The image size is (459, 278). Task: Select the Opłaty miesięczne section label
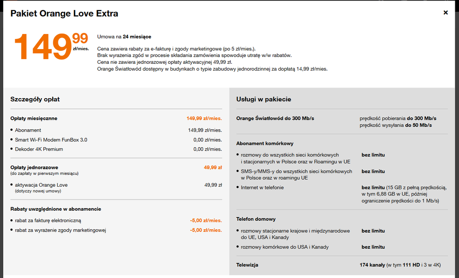pyautogui.click(x=34, y=118)
